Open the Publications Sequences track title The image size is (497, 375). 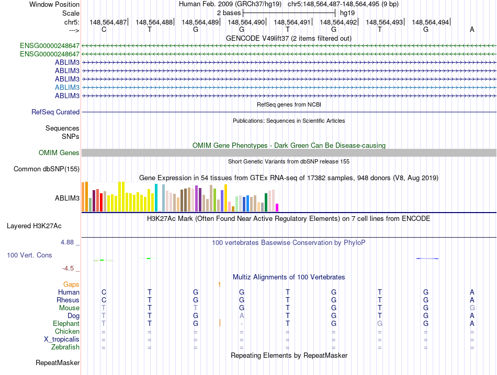288,121
